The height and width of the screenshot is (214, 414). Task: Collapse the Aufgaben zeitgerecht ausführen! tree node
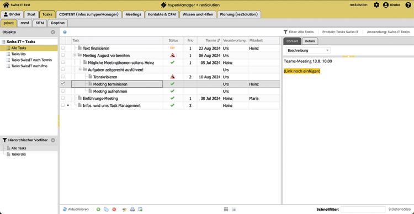tap(80, 69)
